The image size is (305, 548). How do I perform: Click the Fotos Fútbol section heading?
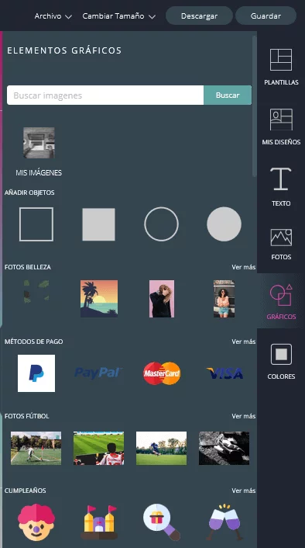(x=27, y=416)
